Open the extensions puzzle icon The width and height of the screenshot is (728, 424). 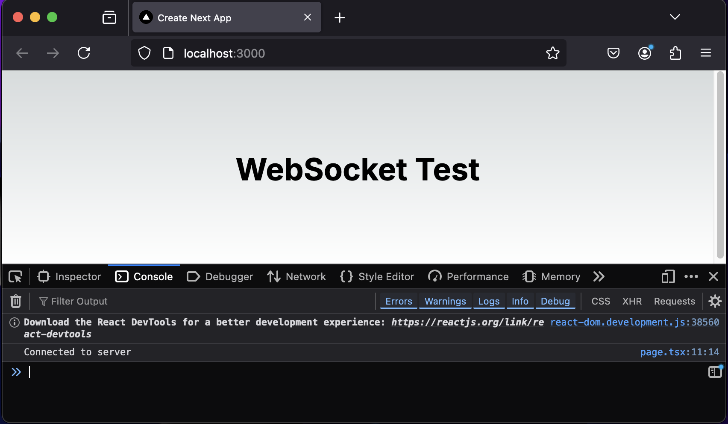pyautogui.click(x=675, y=53)
